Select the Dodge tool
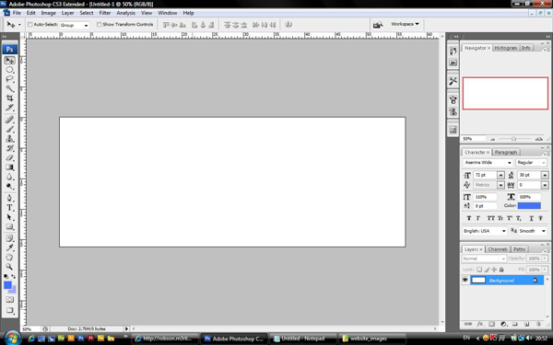Viewport: 553px width, 345px height. (10, 186)
